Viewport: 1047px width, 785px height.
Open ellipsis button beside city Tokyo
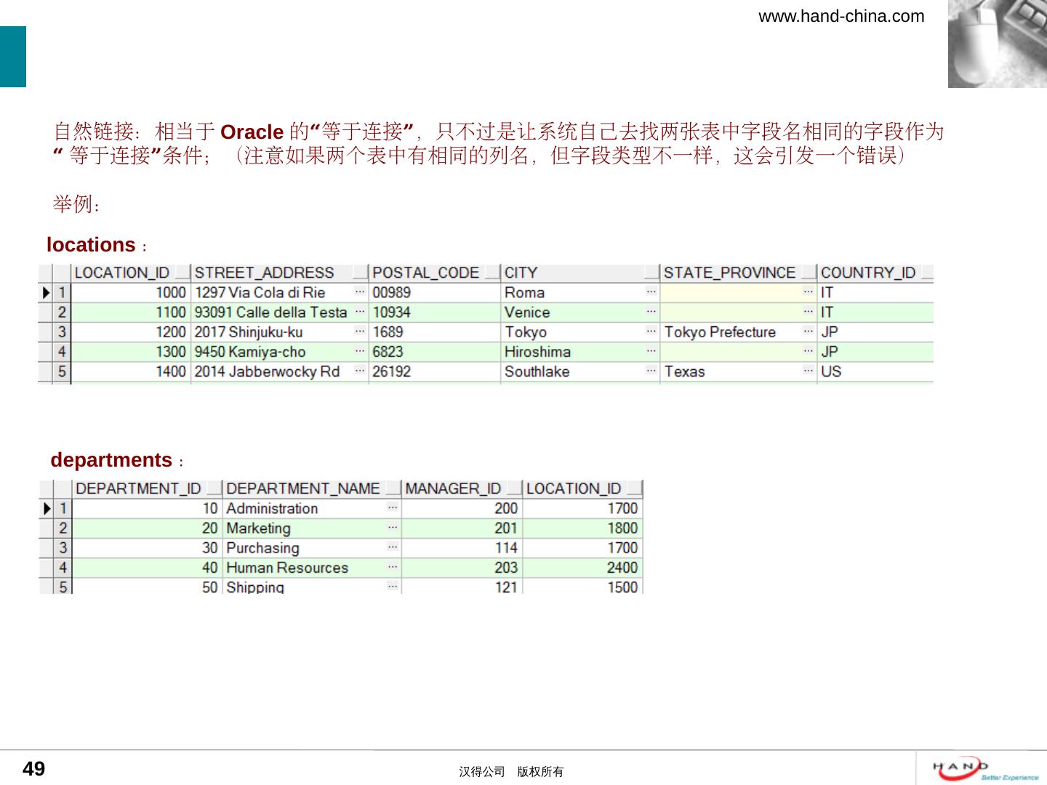coord(651,331)
